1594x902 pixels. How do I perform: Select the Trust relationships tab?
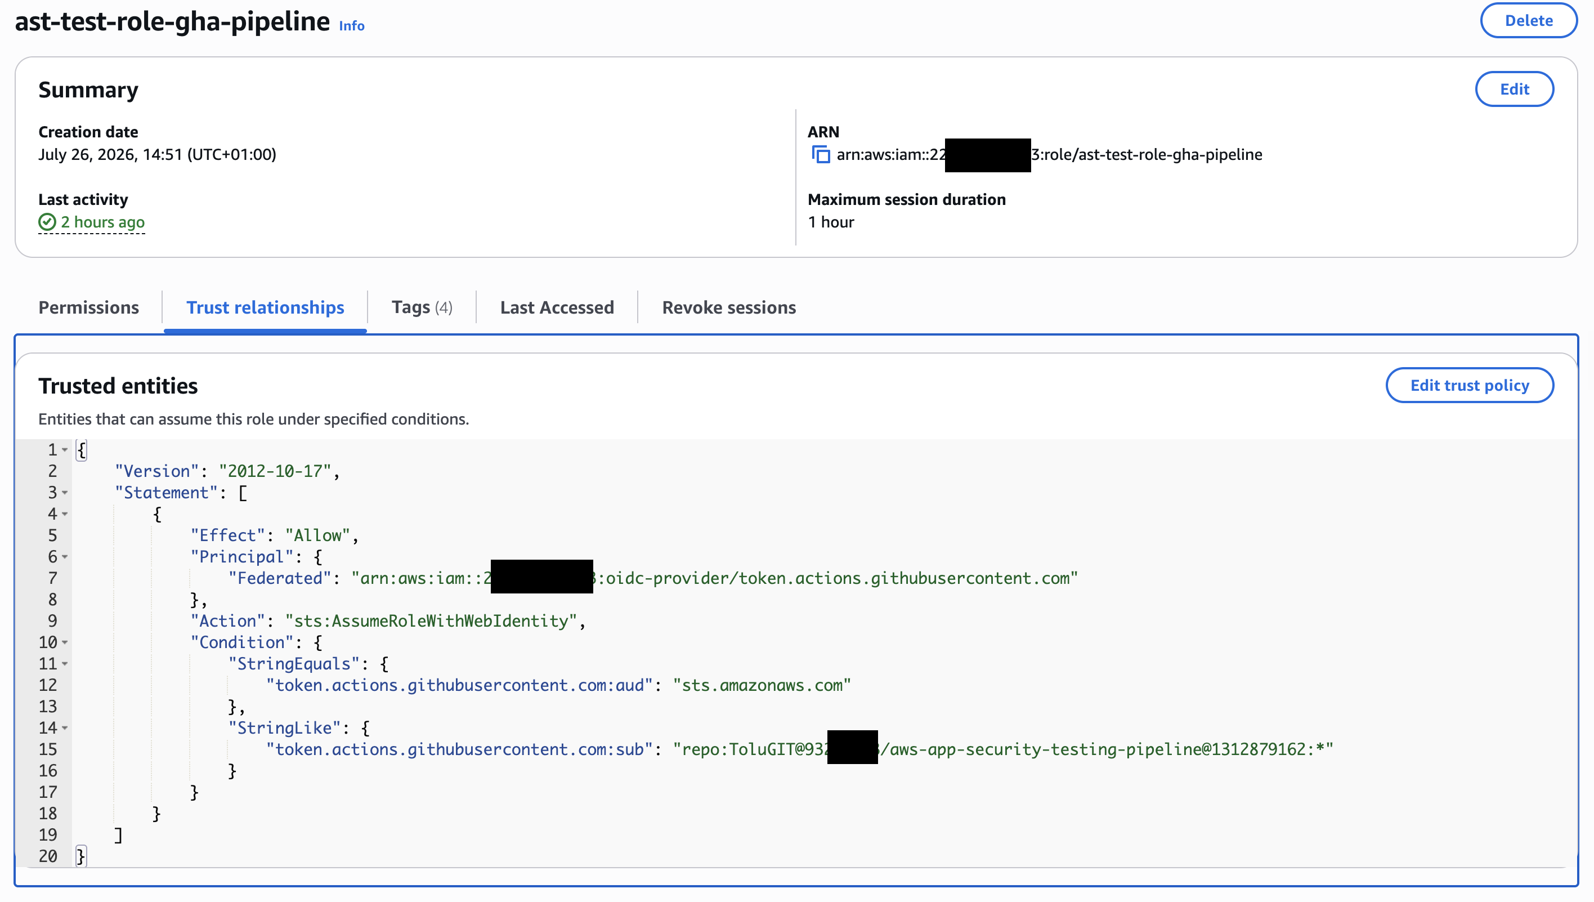pyautogui.click(x=265, y=307)
